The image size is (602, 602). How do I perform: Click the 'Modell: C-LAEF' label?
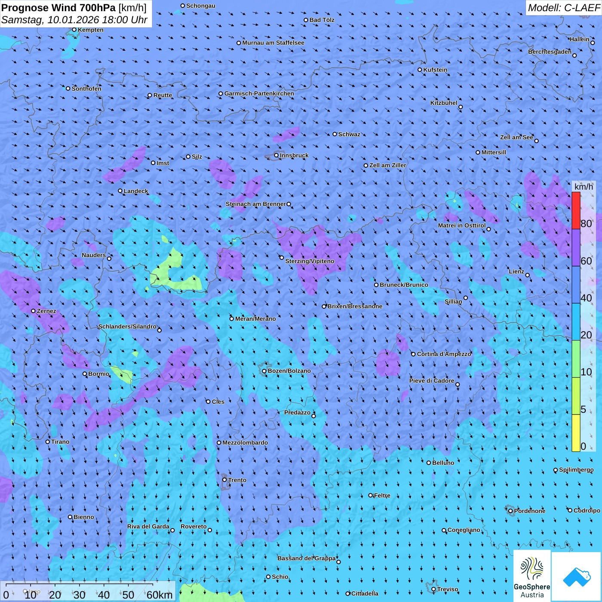(x=564, y=7)
